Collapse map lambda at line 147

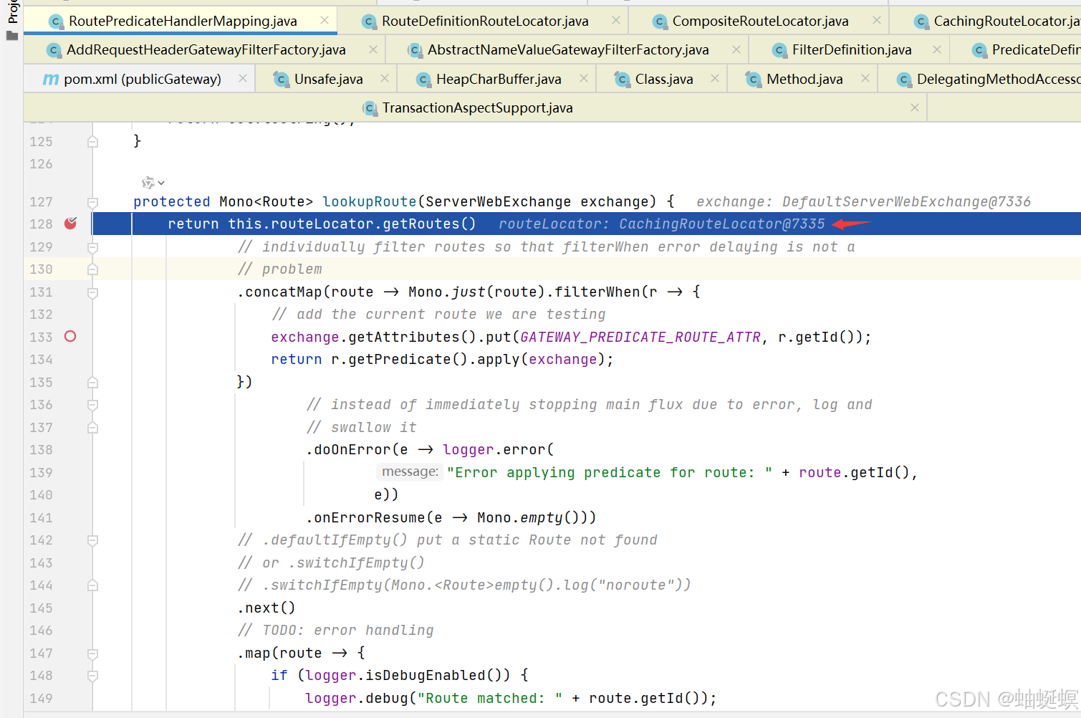(92, 654)
